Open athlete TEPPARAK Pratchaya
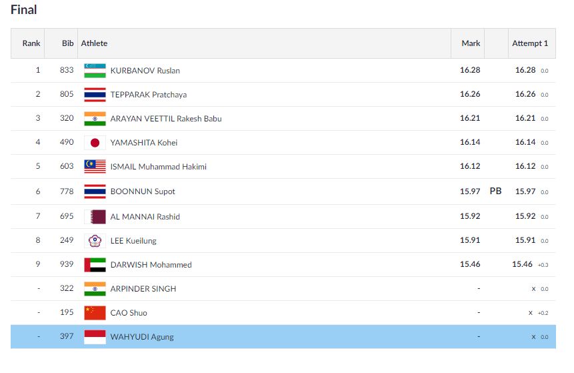Viewport: 574px width, 373px height. (x=148, y=95)
